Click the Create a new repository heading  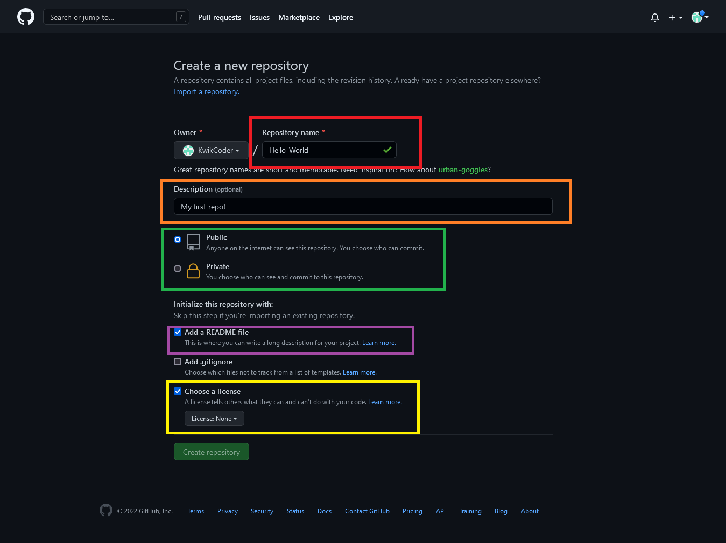click(x=241, y=66)
